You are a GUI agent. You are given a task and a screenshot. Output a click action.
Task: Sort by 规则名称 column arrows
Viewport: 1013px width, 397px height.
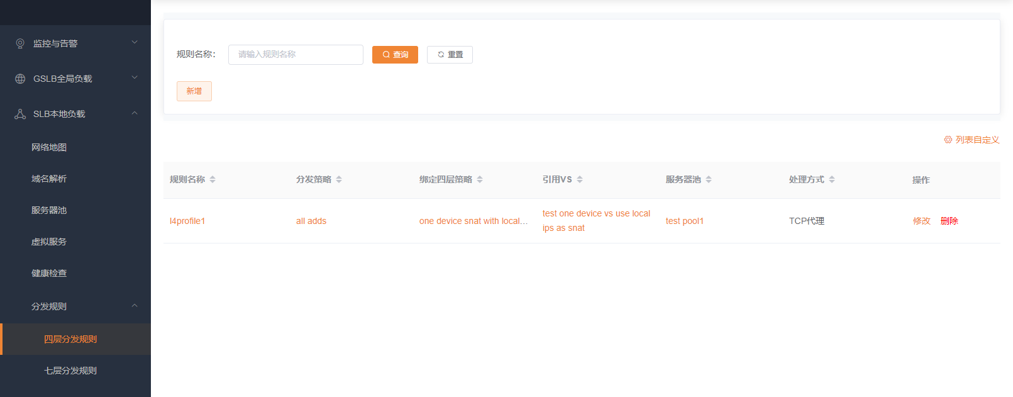pos(213,179)
